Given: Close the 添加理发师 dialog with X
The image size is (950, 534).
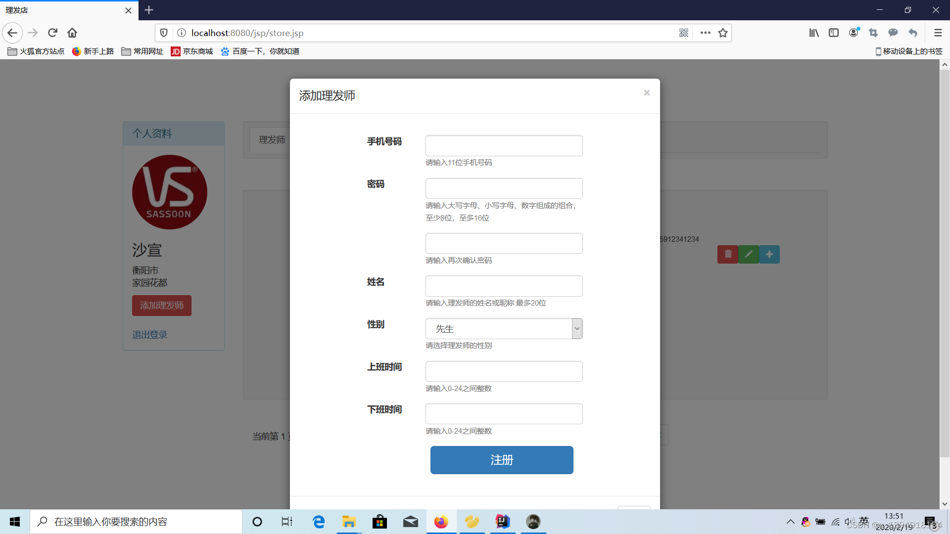Looking at the screenshot, I should pyautogui.click(x=647, y=92).
